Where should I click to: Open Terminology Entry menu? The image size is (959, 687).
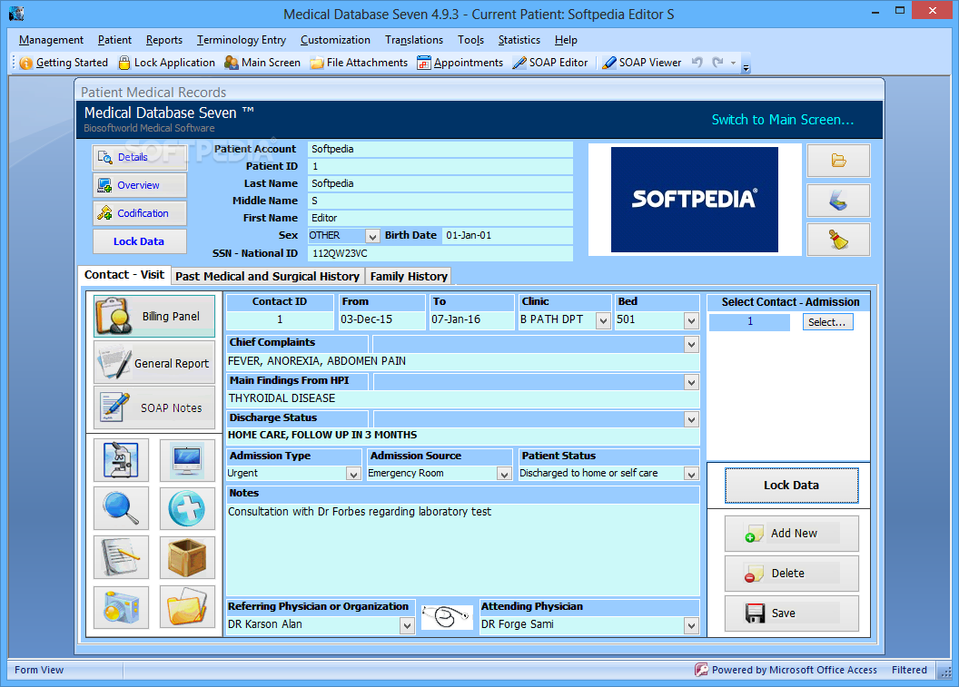point(241,40)
